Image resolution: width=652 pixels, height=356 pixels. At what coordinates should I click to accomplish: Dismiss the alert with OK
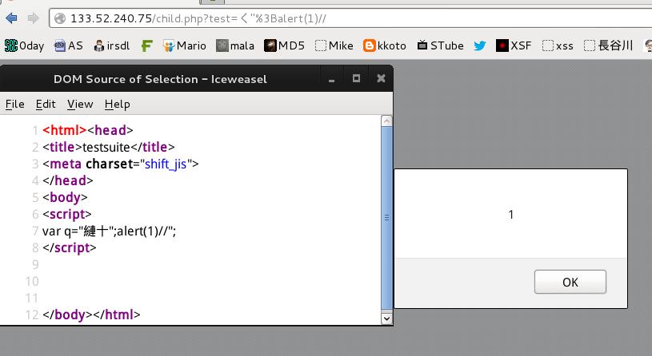570,282
